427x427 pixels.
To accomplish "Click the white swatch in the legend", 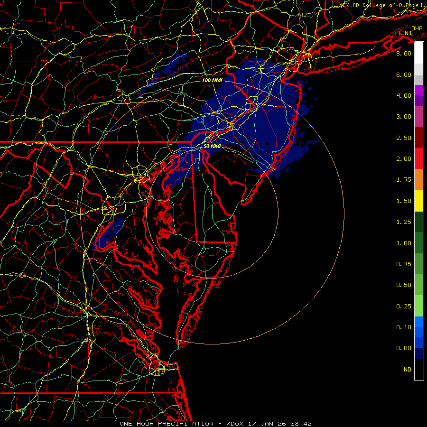I will click(x=419, y=53).
